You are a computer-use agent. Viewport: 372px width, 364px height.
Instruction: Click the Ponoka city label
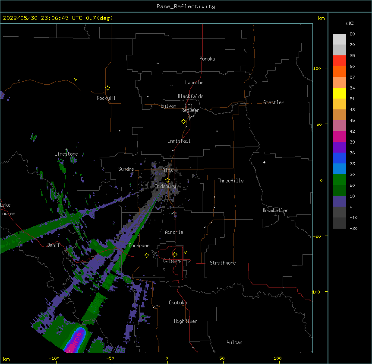[x=207, y=59]
